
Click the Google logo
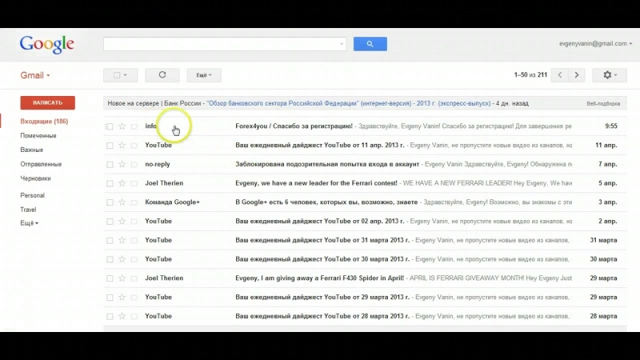47,44
